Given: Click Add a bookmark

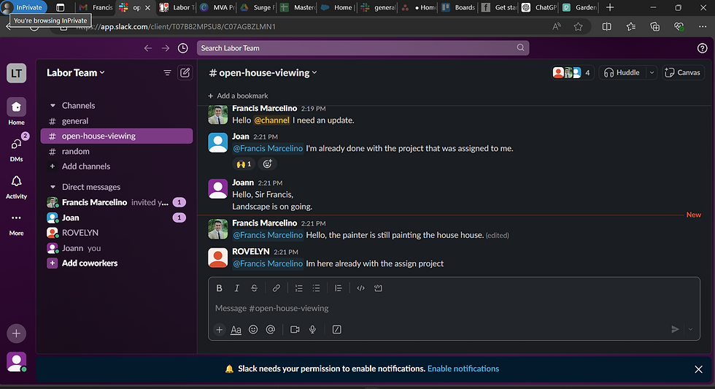Looking at the screenshot, I should [238, 96].
